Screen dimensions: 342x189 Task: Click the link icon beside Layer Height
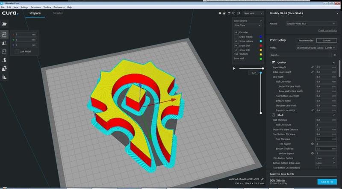[312, 67]
